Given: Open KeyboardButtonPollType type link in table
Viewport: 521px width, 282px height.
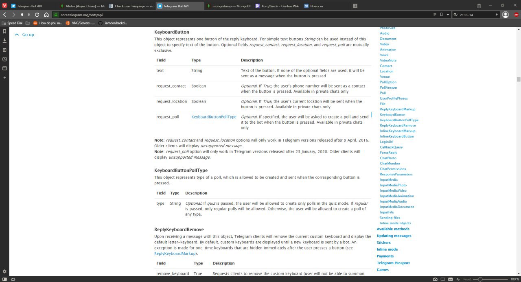Looking at the screenshot, I should coord(214,117).
